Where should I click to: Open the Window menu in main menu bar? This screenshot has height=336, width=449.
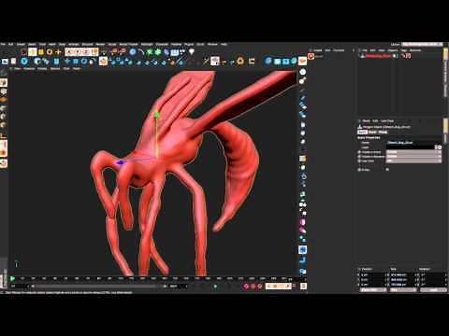pos(212,44)
